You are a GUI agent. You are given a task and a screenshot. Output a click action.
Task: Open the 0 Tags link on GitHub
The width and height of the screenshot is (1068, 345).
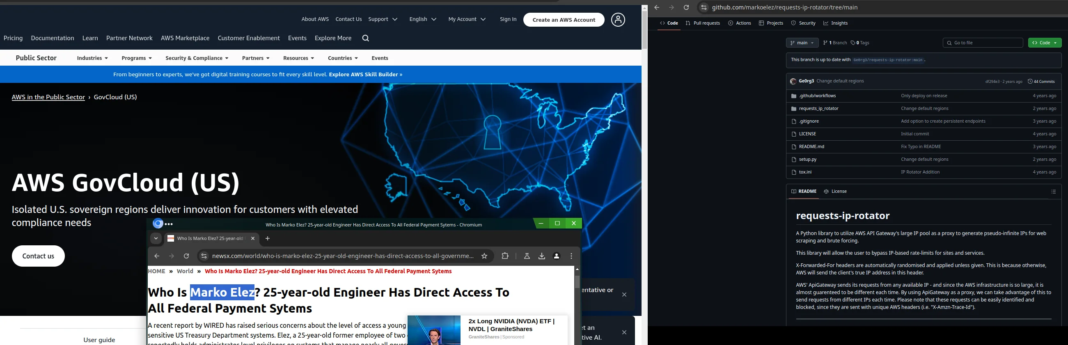tap(860, 43)
